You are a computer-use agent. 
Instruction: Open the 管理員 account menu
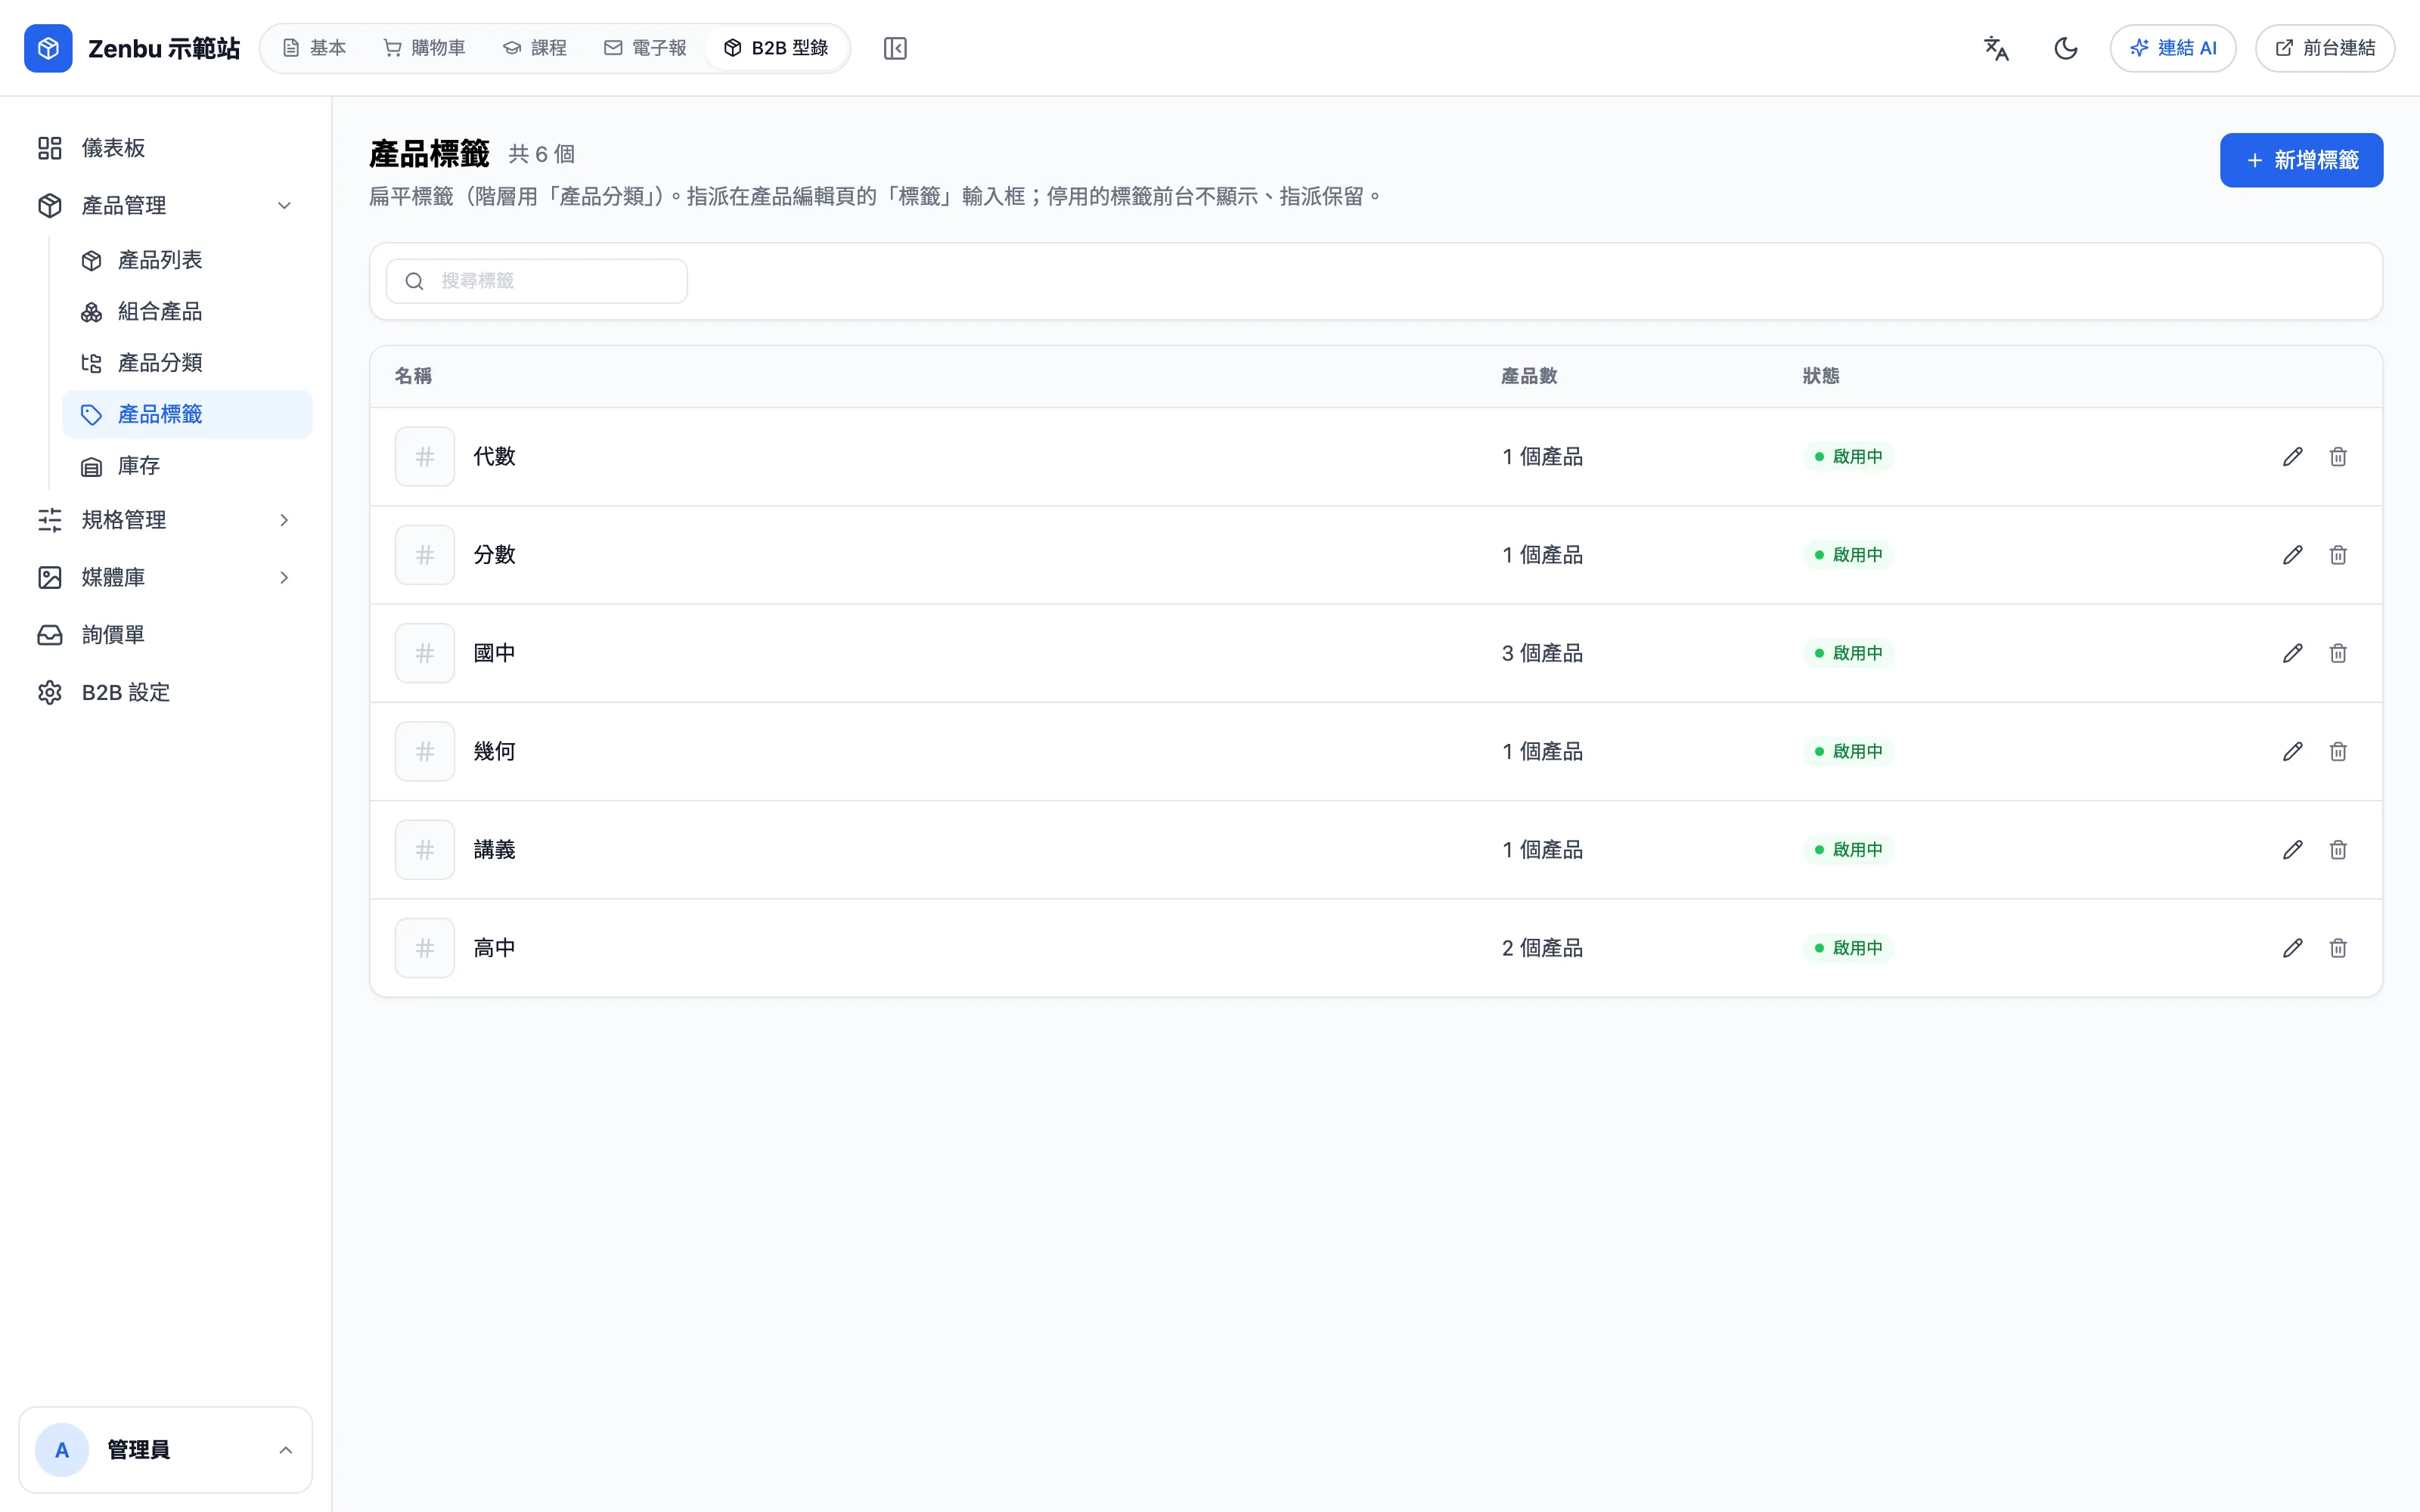pos(166,1450)
